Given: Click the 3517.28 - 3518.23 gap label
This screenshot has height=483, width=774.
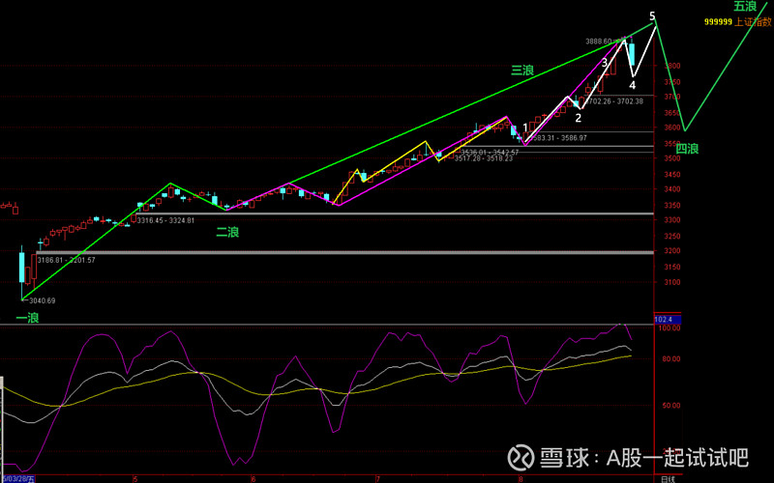Looking at the screenshot, I should pyautogui.click(x=484, y=158).
